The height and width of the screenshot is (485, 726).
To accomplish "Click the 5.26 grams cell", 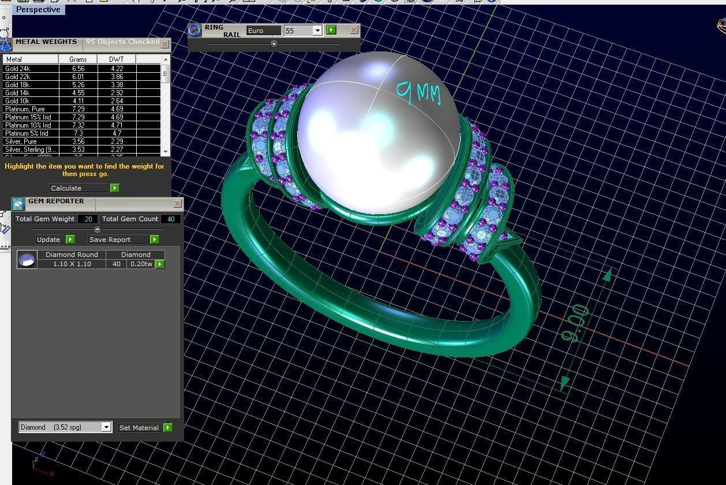I will (78, 84).
